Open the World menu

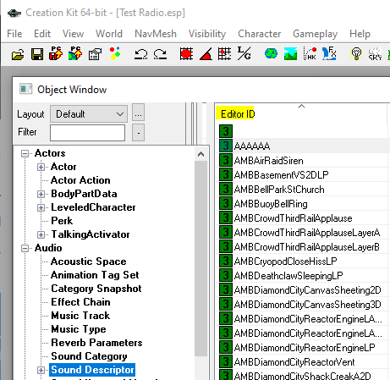[109, 34]
